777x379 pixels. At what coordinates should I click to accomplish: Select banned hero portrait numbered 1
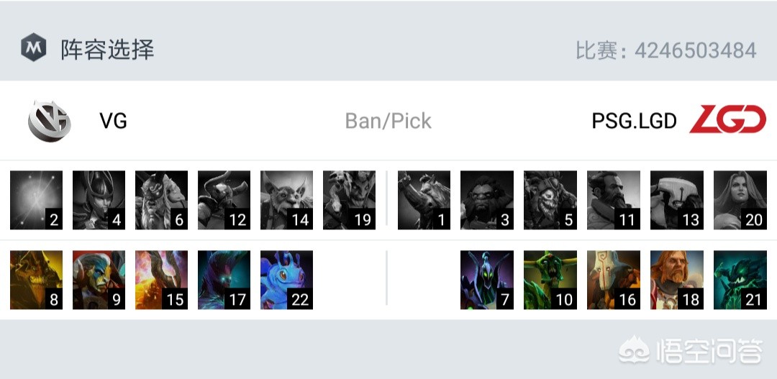[x=424, y=200]
